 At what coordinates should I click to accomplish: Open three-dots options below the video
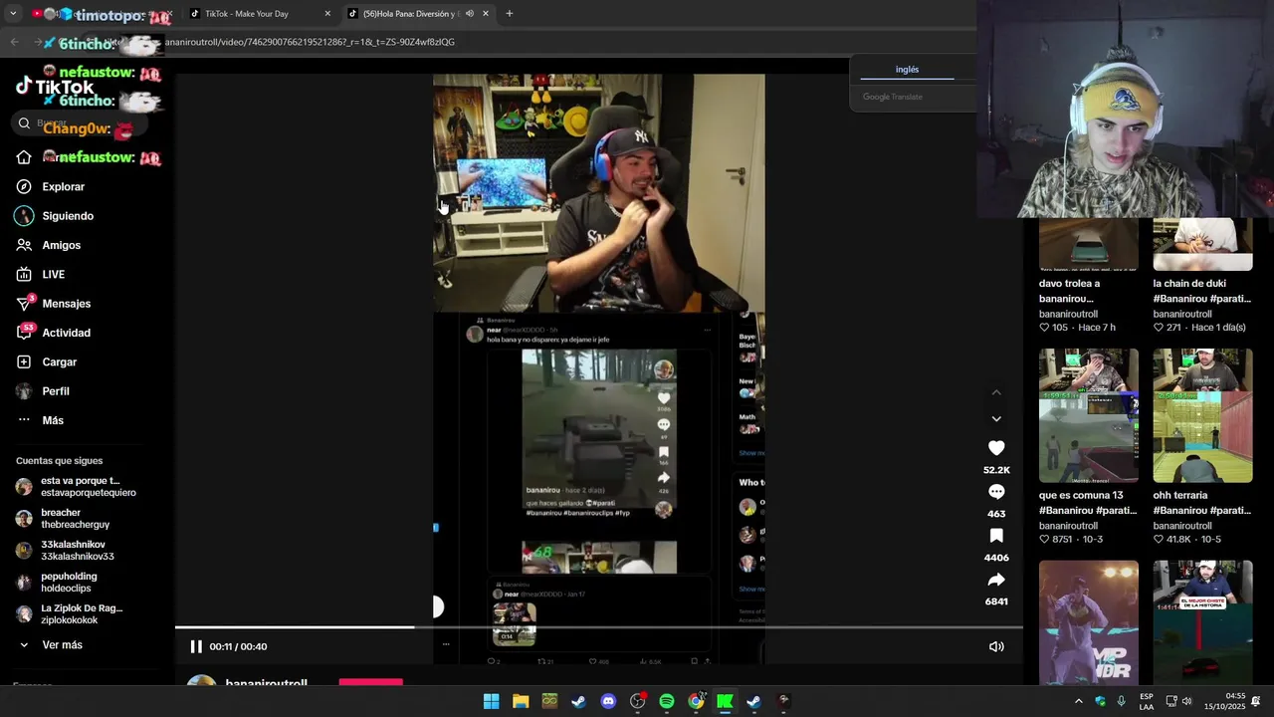click(446, 644)
